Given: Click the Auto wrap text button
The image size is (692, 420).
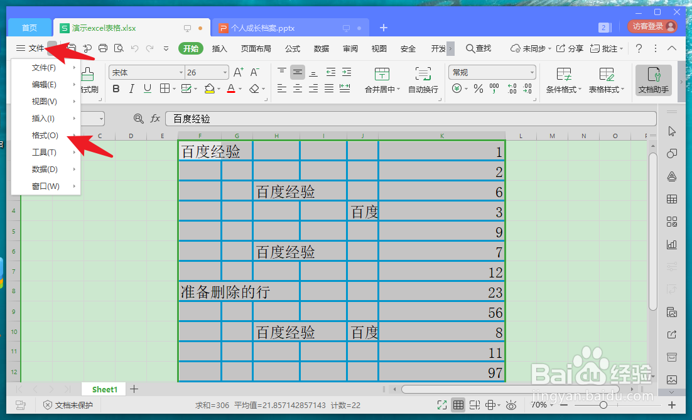Looking at the screenshot, I should (x=423, y=80).
